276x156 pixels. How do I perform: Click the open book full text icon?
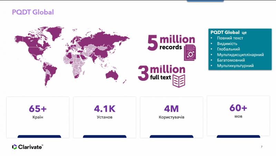tap(179, 81)
